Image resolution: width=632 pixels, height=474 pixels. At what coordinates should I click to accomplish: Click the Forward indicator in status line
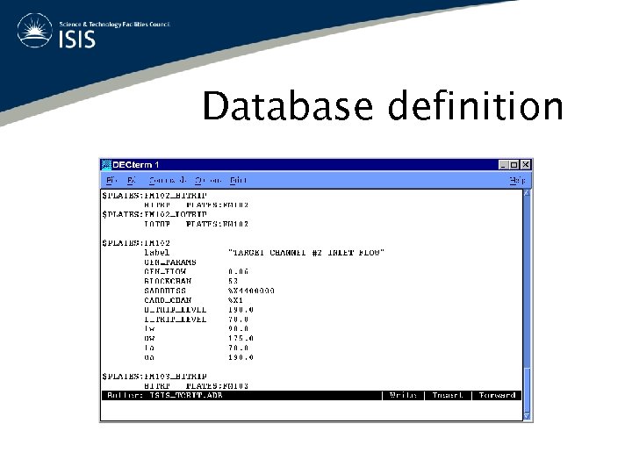(497, 395)
